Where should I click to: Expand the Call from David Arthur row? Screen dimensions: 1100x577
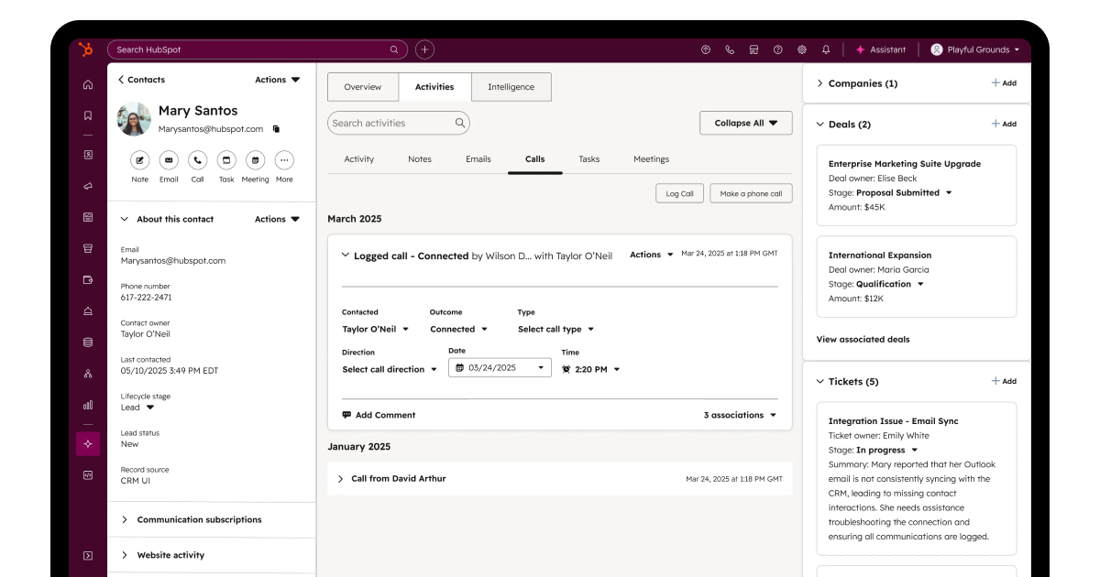[340, 479]
